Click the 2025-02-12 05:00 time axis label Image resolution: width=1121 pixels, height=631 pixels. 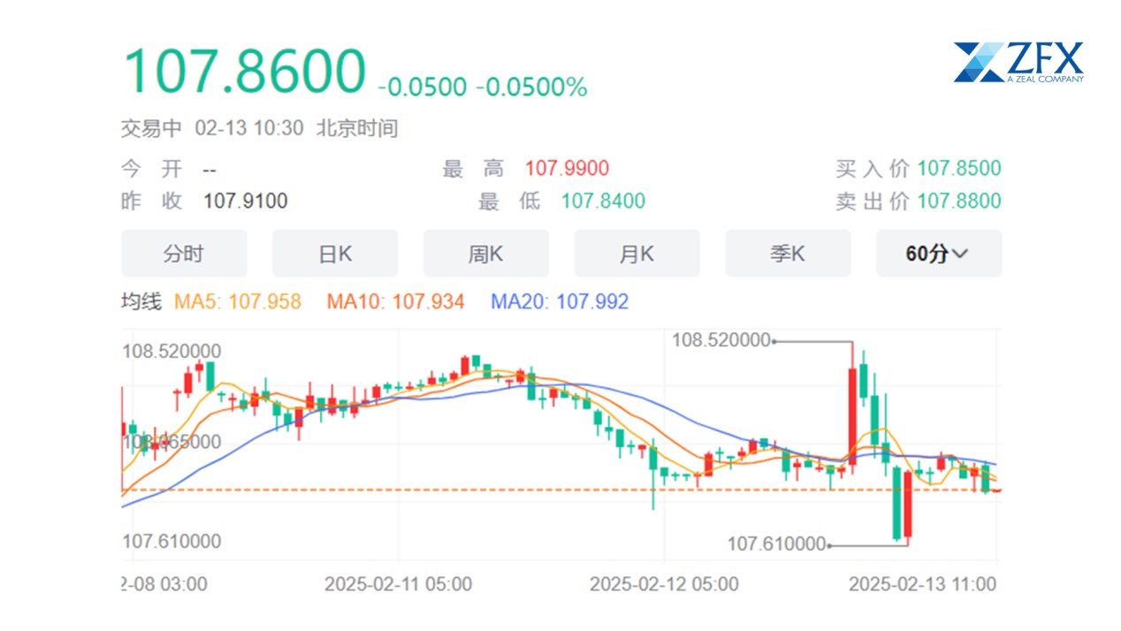pyautogui.click(x=663, y=584)
